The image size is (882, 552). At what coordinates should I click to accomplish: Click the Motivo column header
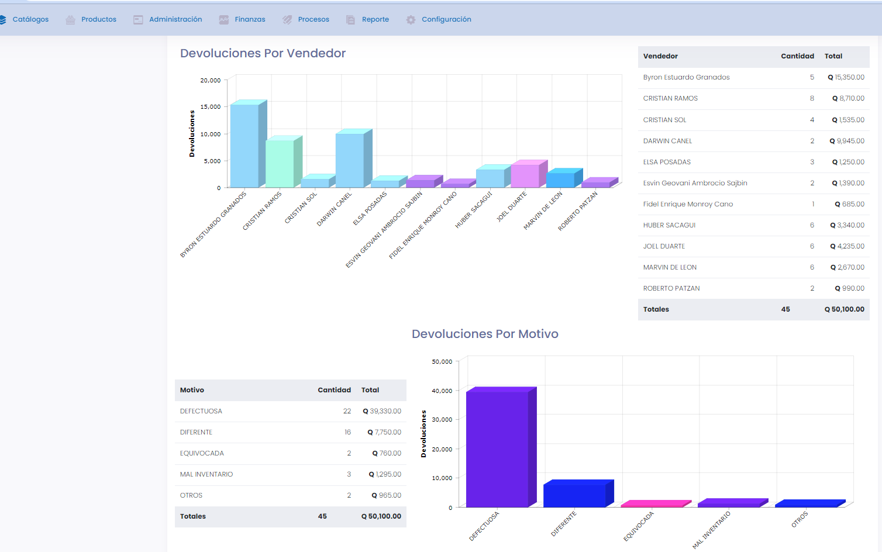point(192,390)
